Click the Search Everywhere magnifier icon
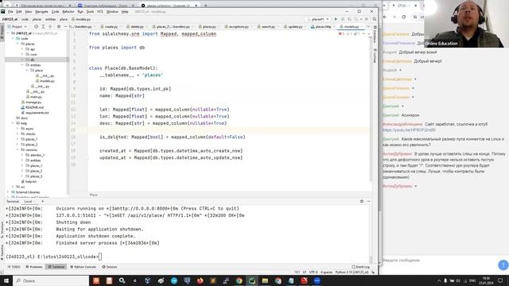Screen dimensions: 509x286 click(375, 19)
